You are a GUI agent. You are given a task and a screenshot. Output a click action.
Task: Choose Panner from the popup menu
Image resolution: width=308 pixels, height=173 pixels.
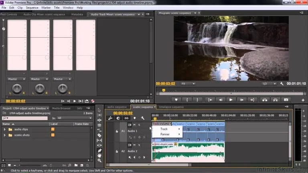165,134
